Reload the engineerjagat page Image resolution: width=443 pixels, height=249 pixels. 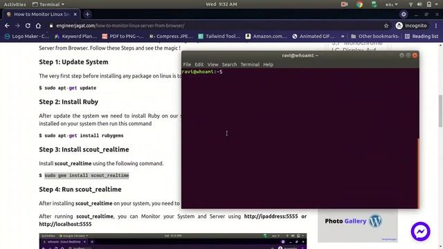click(x=28, y=26)
